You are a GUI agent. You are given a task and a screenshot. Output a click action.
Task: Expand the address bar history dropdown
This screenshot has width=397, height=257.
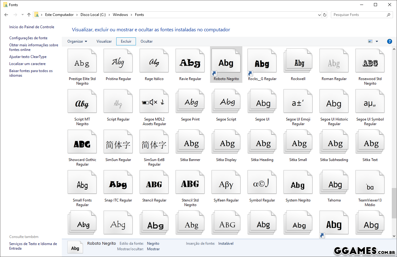pos(319,15)
